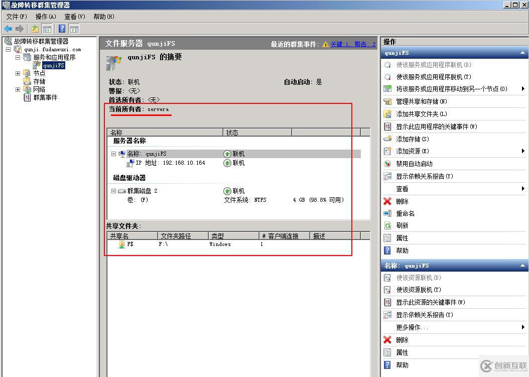Click 属性 in the resource actions section
Screen dimensions: 529x377
(x=402, y=352)
